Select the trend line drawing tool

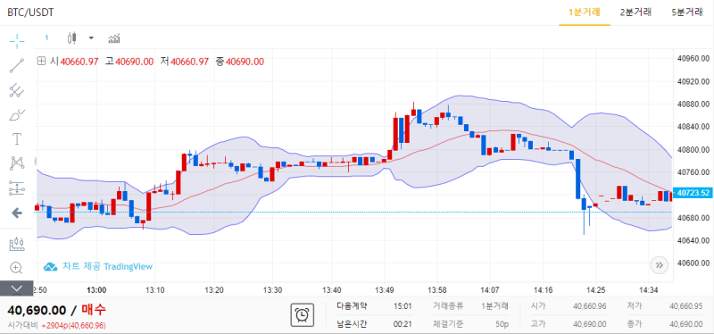17,65
